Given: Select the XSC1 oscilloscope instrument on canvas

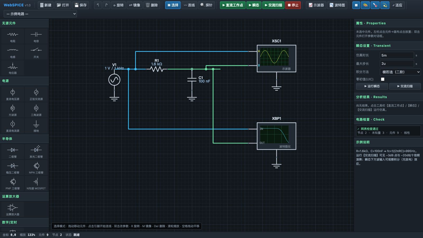Looking at the screenshot, I should [277, 58].
